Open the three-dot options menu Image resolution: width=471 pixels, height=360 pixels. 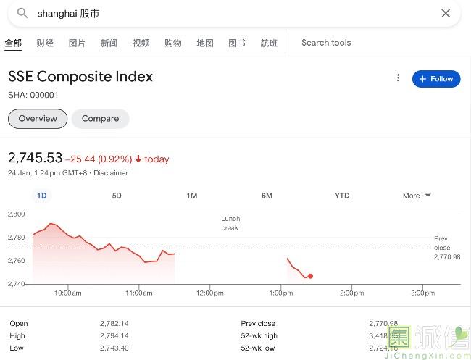(x=398, y=78)
